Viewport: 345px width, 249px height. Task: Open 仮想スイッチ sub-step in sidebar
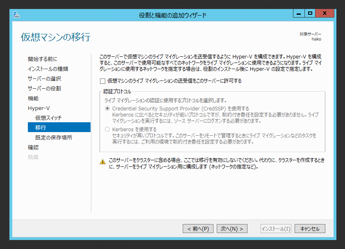click(48, 118)
